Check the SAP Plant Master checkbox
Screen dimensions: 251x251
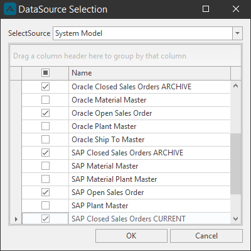point(45,206)
